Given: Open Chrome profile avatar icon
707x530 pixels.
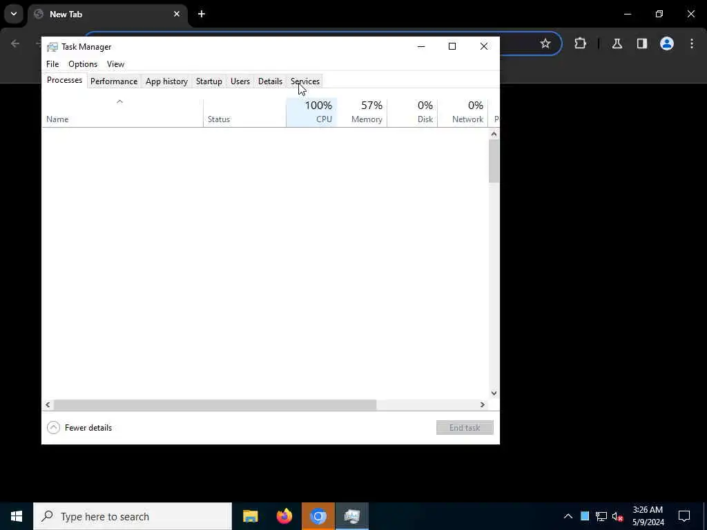Looking at the screenshot, I should (667, 43).
